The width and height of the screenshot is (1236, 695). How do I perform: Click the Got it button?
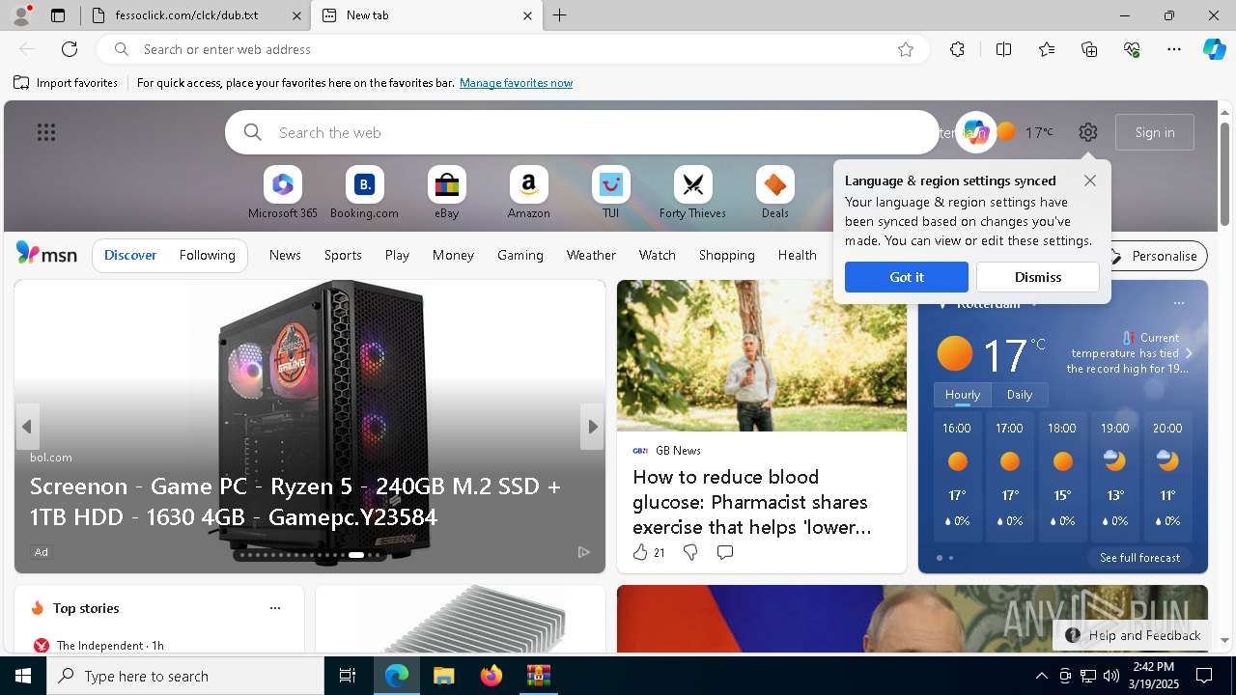[907, 277]
